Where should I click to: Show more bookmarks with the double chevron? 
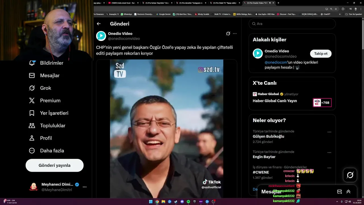340,14
